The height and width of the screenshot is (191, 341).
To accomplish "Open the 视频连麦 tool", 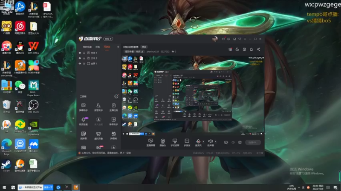I will pyautogui.click(x=83, y=121).
